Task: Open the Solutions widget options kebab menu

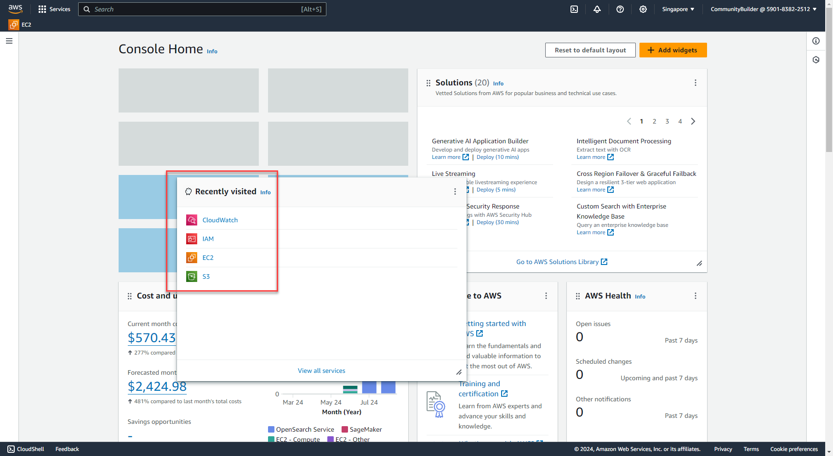Action: pyautogui.click(x=695, y=83)
